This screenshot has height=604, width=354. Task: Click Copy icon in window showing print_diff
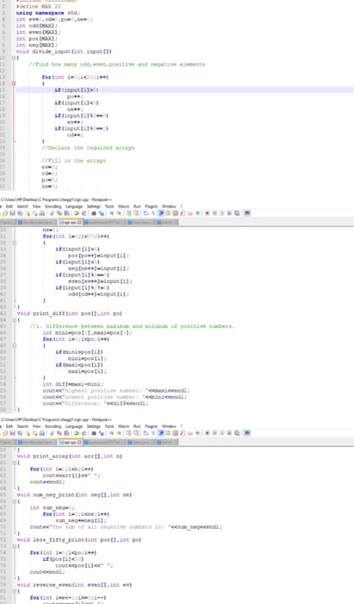pos(59,213)
